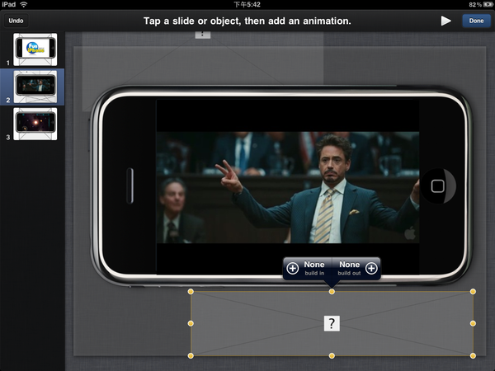Tap the top-left selection handle of placeholder
Viewport: 495px width, 371px height.
pyautogui.click(x=191, y=292)
